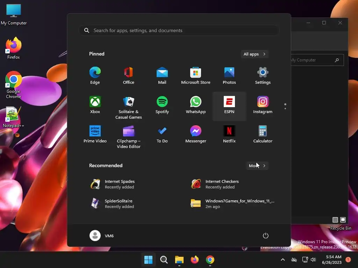Open the Calculator app

point(263,134)
